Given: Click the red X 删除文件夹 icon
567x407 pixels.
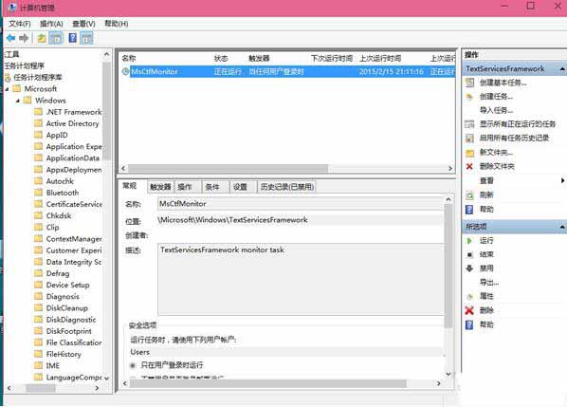Looking at the screenshot, I should pos(469,166).
